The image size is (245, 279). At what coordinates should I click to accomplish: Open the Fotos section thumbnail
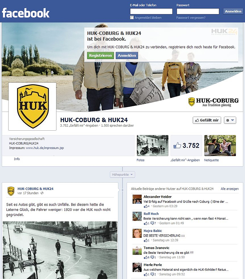click(153, 146)
